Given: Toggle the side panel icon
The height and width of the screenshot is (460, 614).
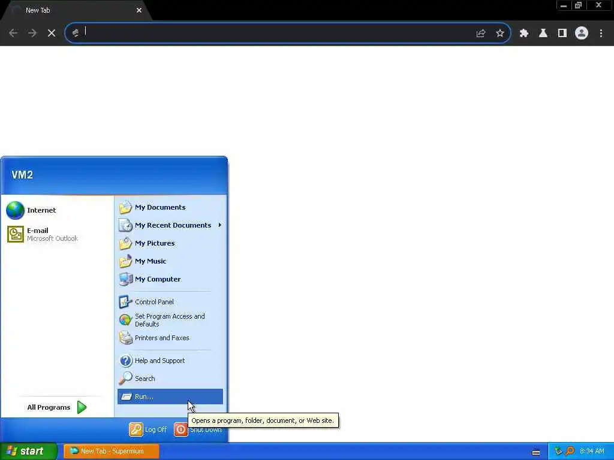Looking at the screenshot, I should point(562,34).
